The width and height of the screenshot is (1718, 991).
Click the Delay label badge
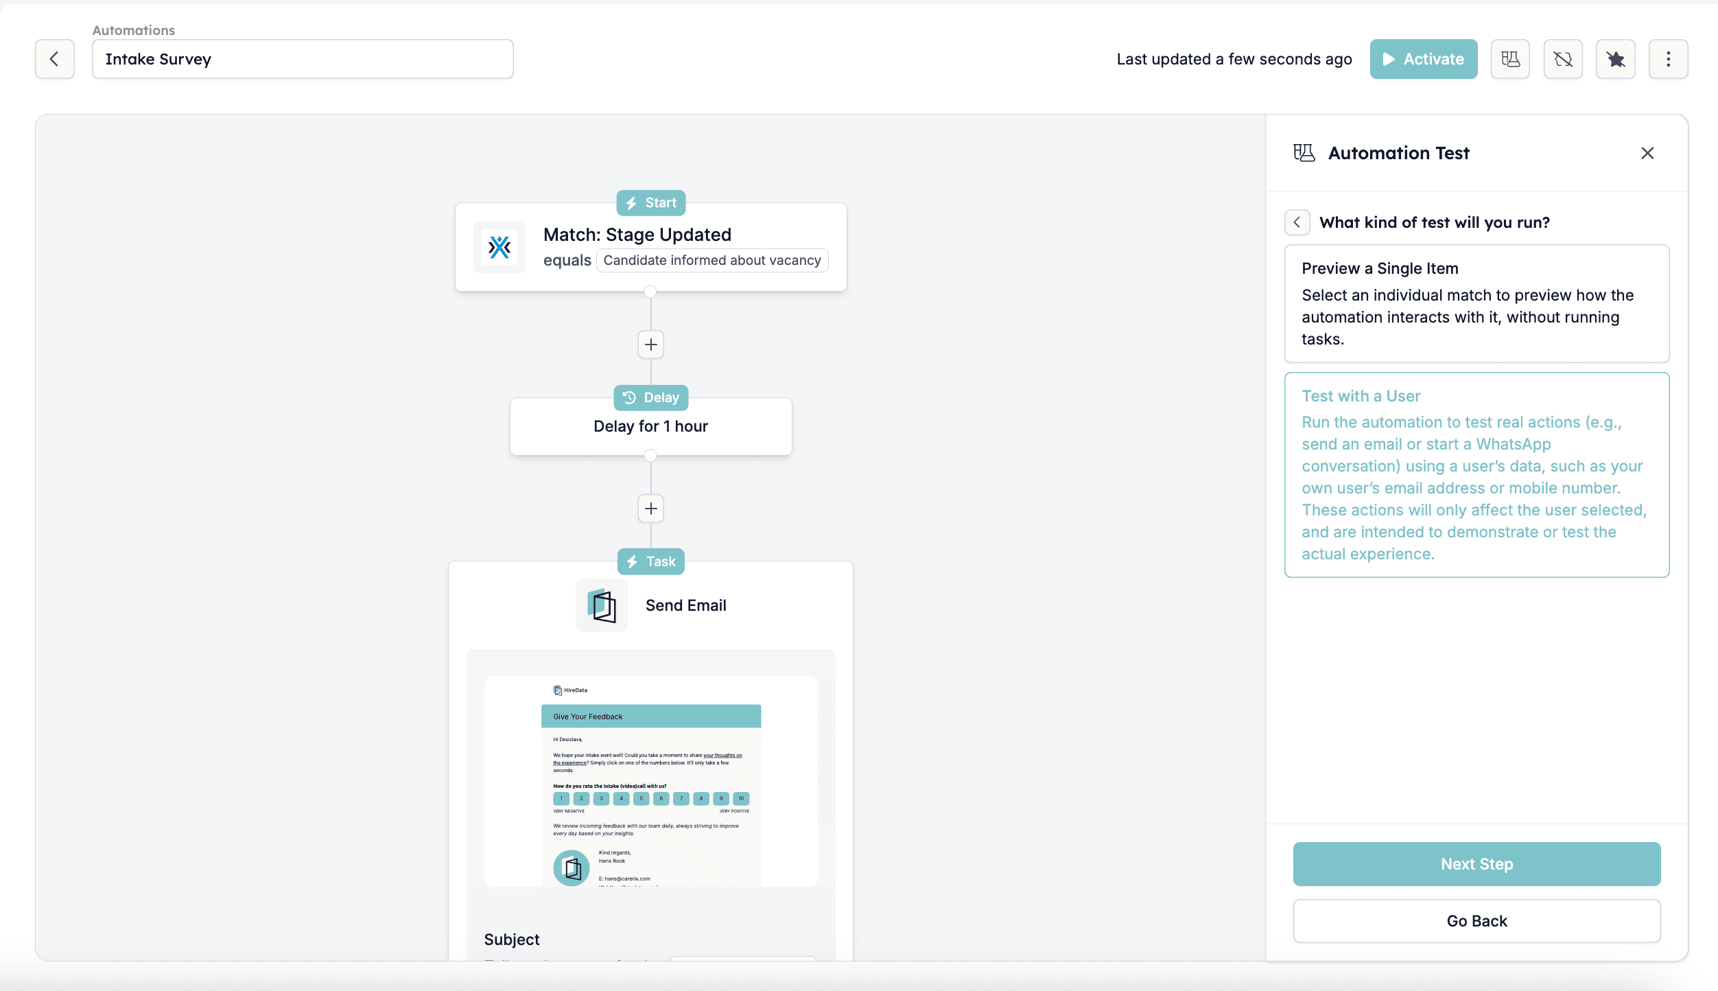(651, 398)
